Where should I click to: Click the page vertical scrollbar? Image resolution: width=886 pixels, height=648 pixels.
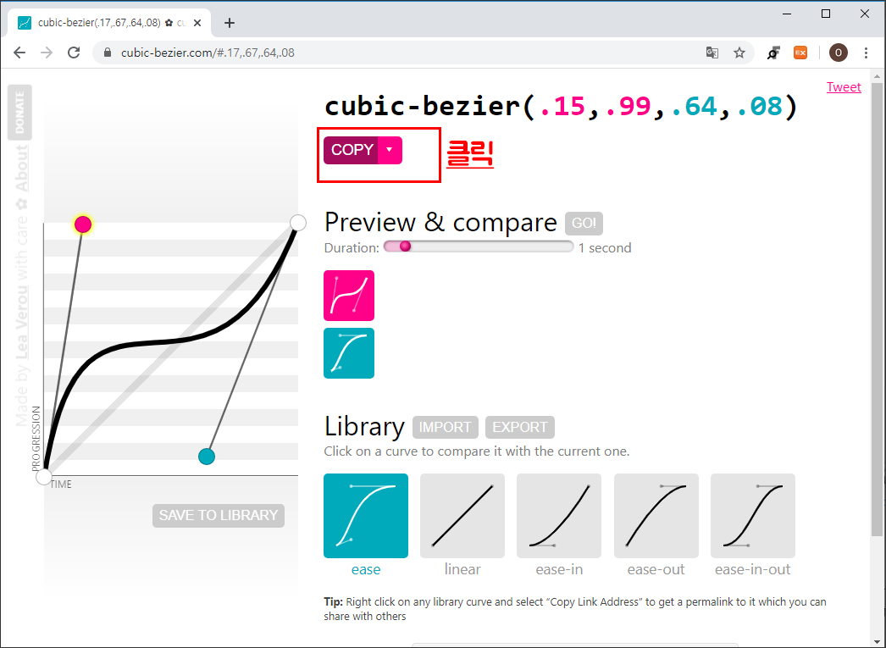click(877, 311)
